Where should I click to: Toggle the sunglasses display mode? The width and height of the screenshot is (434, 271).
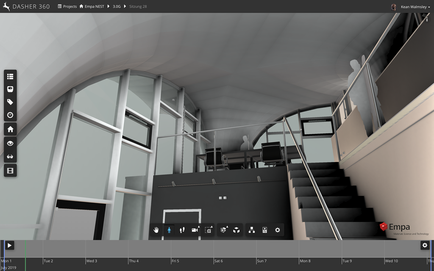pyautogui.click(x=10, y=157)
